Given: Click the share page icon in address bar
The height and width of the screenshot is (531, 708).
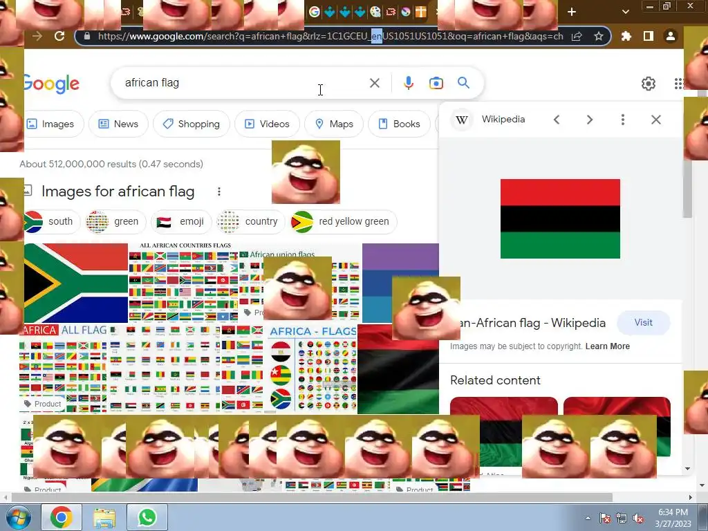Looking at the screenshot, I should point(577,37).
